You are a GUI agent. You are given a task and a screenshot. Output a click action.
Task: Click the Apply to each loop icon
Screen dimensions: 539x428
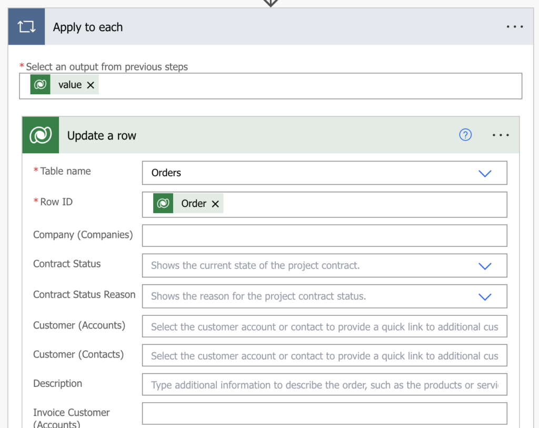[26, 26]
